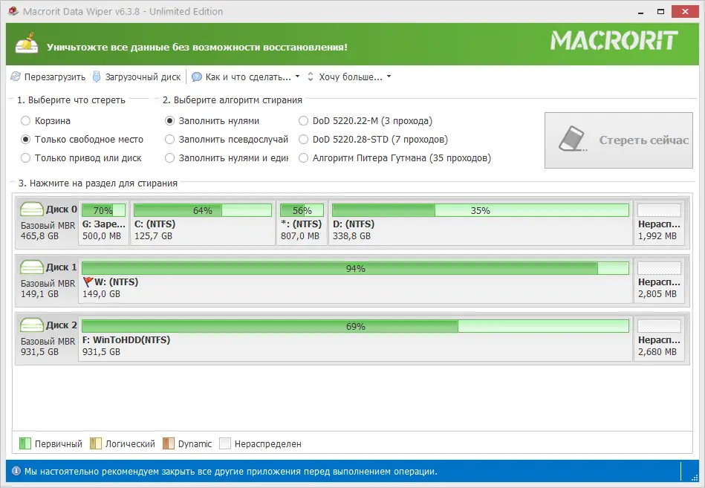Click the info icon in the status bar
Image resolution: width=705 pixels, height=488 pixels.
[x=16, y=471]
